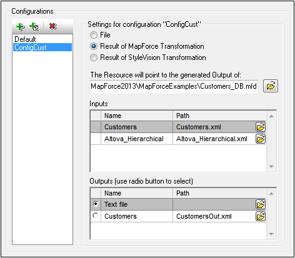Click Inputs list scroll down arrow
This screenshot has height=258, width=295.
(271, 167)
